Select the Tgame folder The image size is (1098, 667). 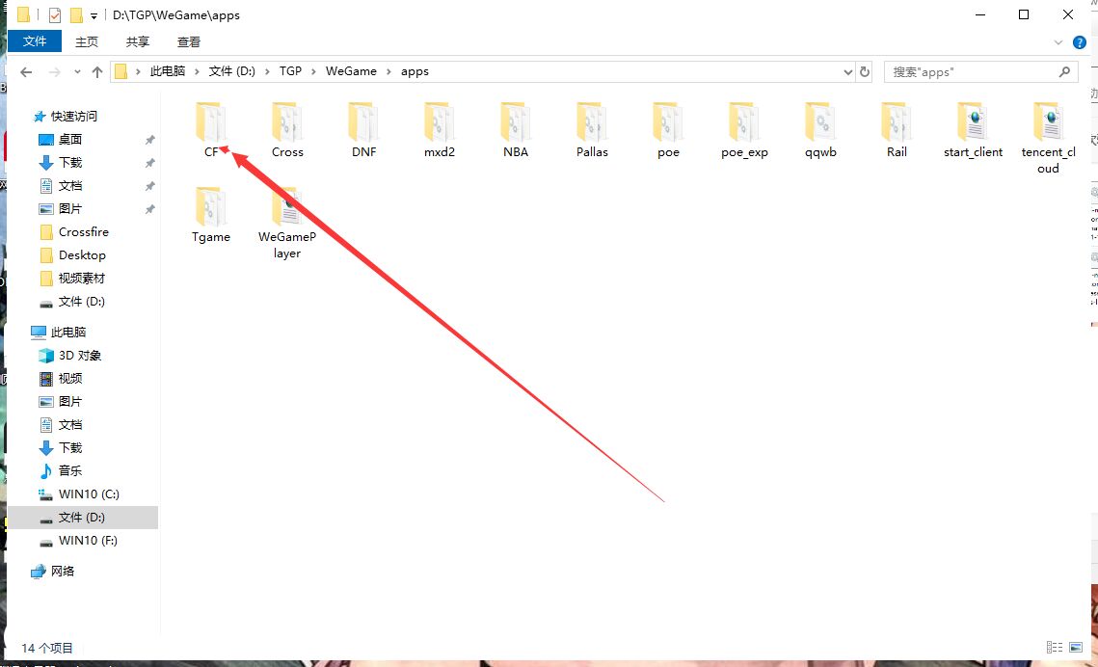point(211,215)
